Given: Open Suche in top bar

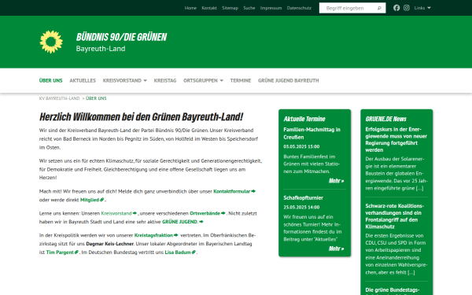Looking at the screenshot, I should point(249,8).
